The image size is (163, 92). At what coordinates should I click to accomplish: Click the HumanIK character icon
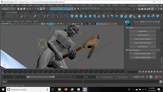point(128,23)
